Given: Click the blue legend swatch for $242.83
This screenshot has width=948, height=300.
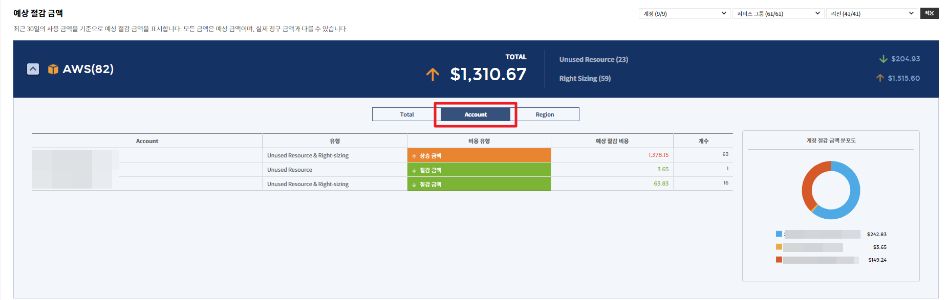Looking at the screenshot, I should click(x=779, y=234).
